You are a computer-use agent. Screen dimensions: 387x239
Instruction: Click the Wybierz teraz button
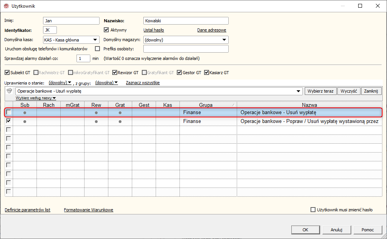point(321,91)
